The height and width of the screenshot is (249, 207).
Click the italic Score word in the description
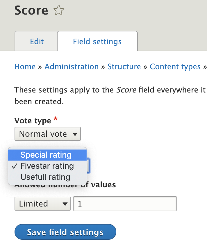point(126,90)
